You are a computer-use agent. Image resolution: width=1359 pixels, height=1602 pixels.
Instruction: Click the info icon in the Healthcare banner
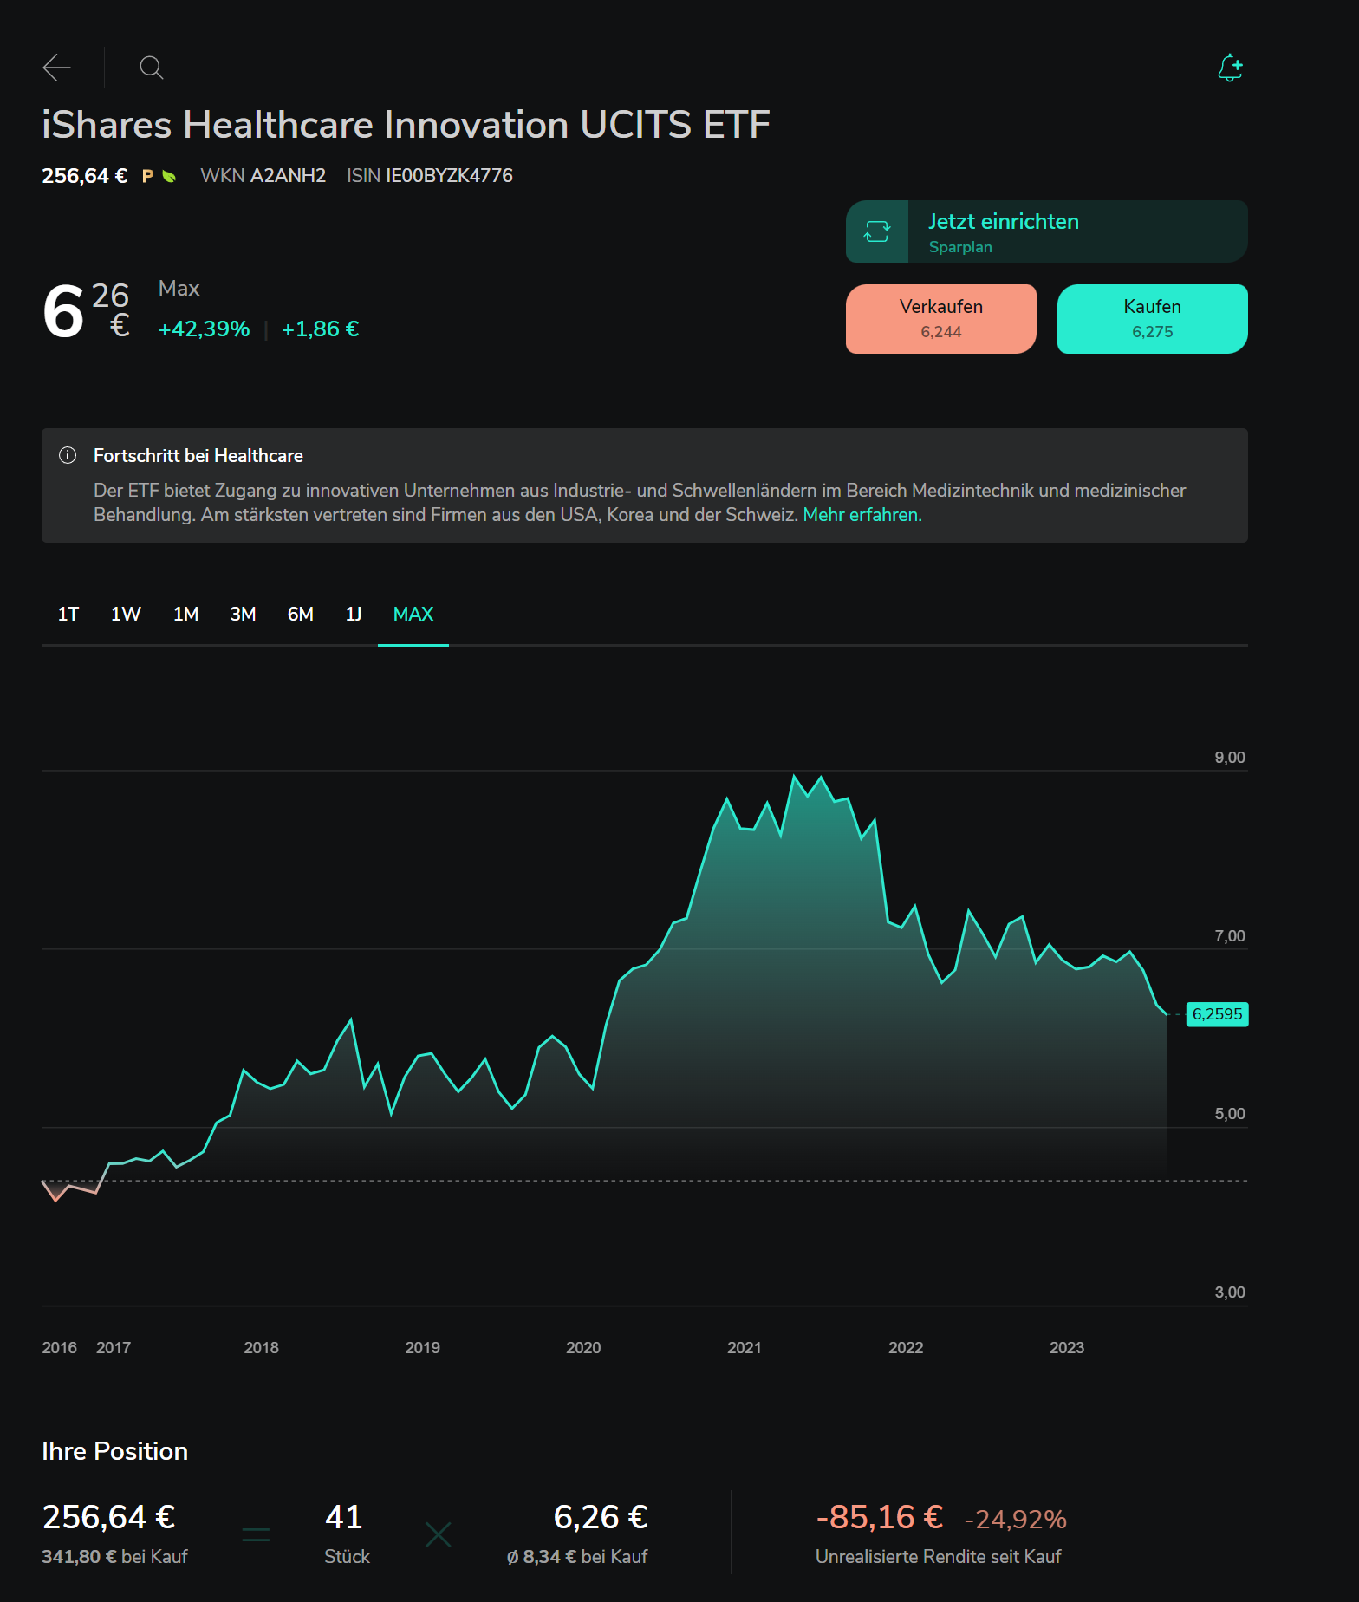tap(68, 455)
